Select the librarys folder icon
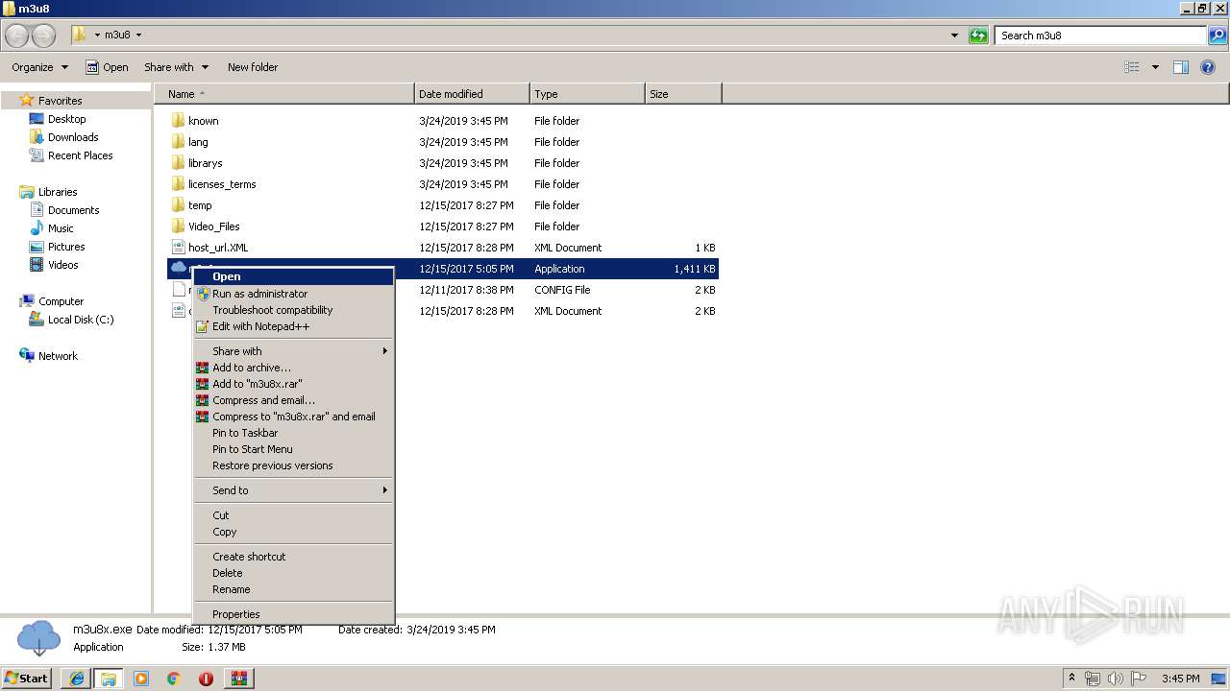 [178, 163]
